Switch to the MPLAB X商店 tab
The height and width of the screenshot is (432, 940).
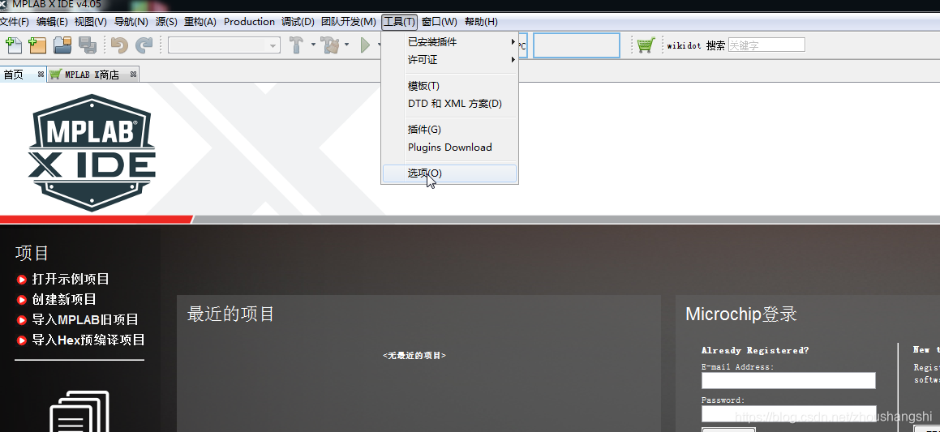point(93,75)
